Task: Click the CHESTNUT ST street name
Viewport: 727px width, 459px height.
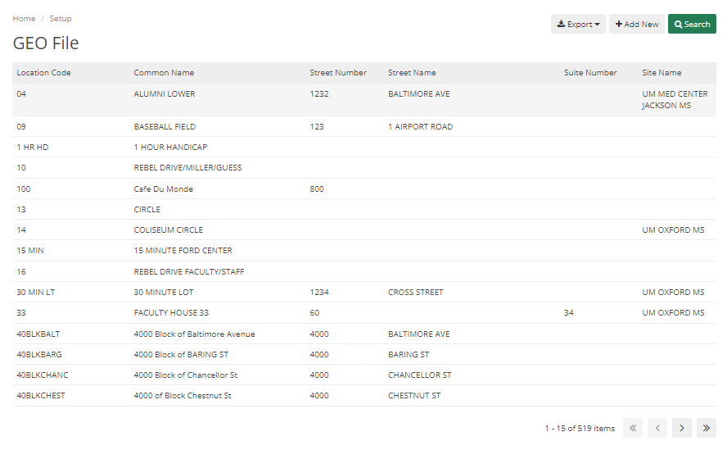Action: pos(414,395)
